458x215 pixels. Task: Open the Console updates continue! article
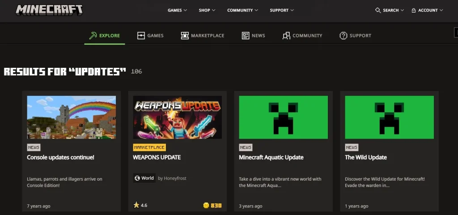tap(60, 157)
